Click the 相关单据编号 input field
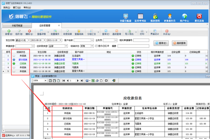 141,40
